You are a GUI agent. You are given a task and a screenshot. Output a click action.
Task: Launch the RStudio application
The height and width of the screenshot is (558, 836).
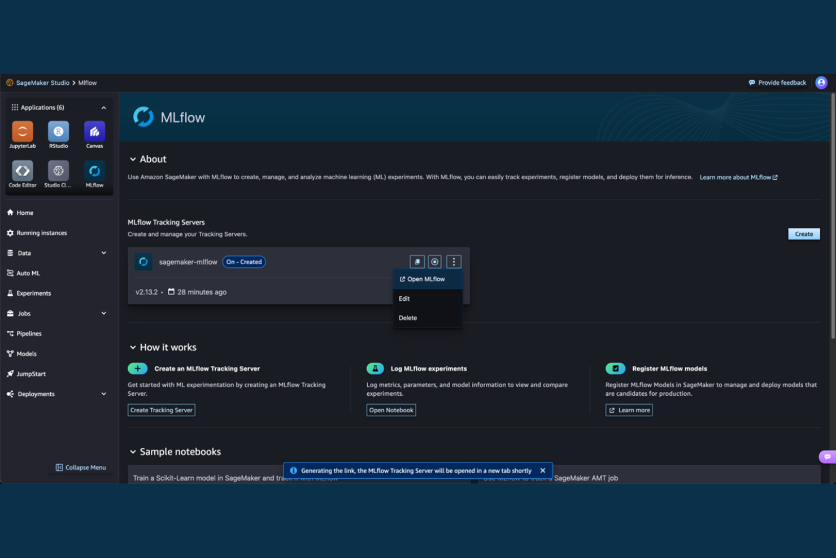coord(58,135)
